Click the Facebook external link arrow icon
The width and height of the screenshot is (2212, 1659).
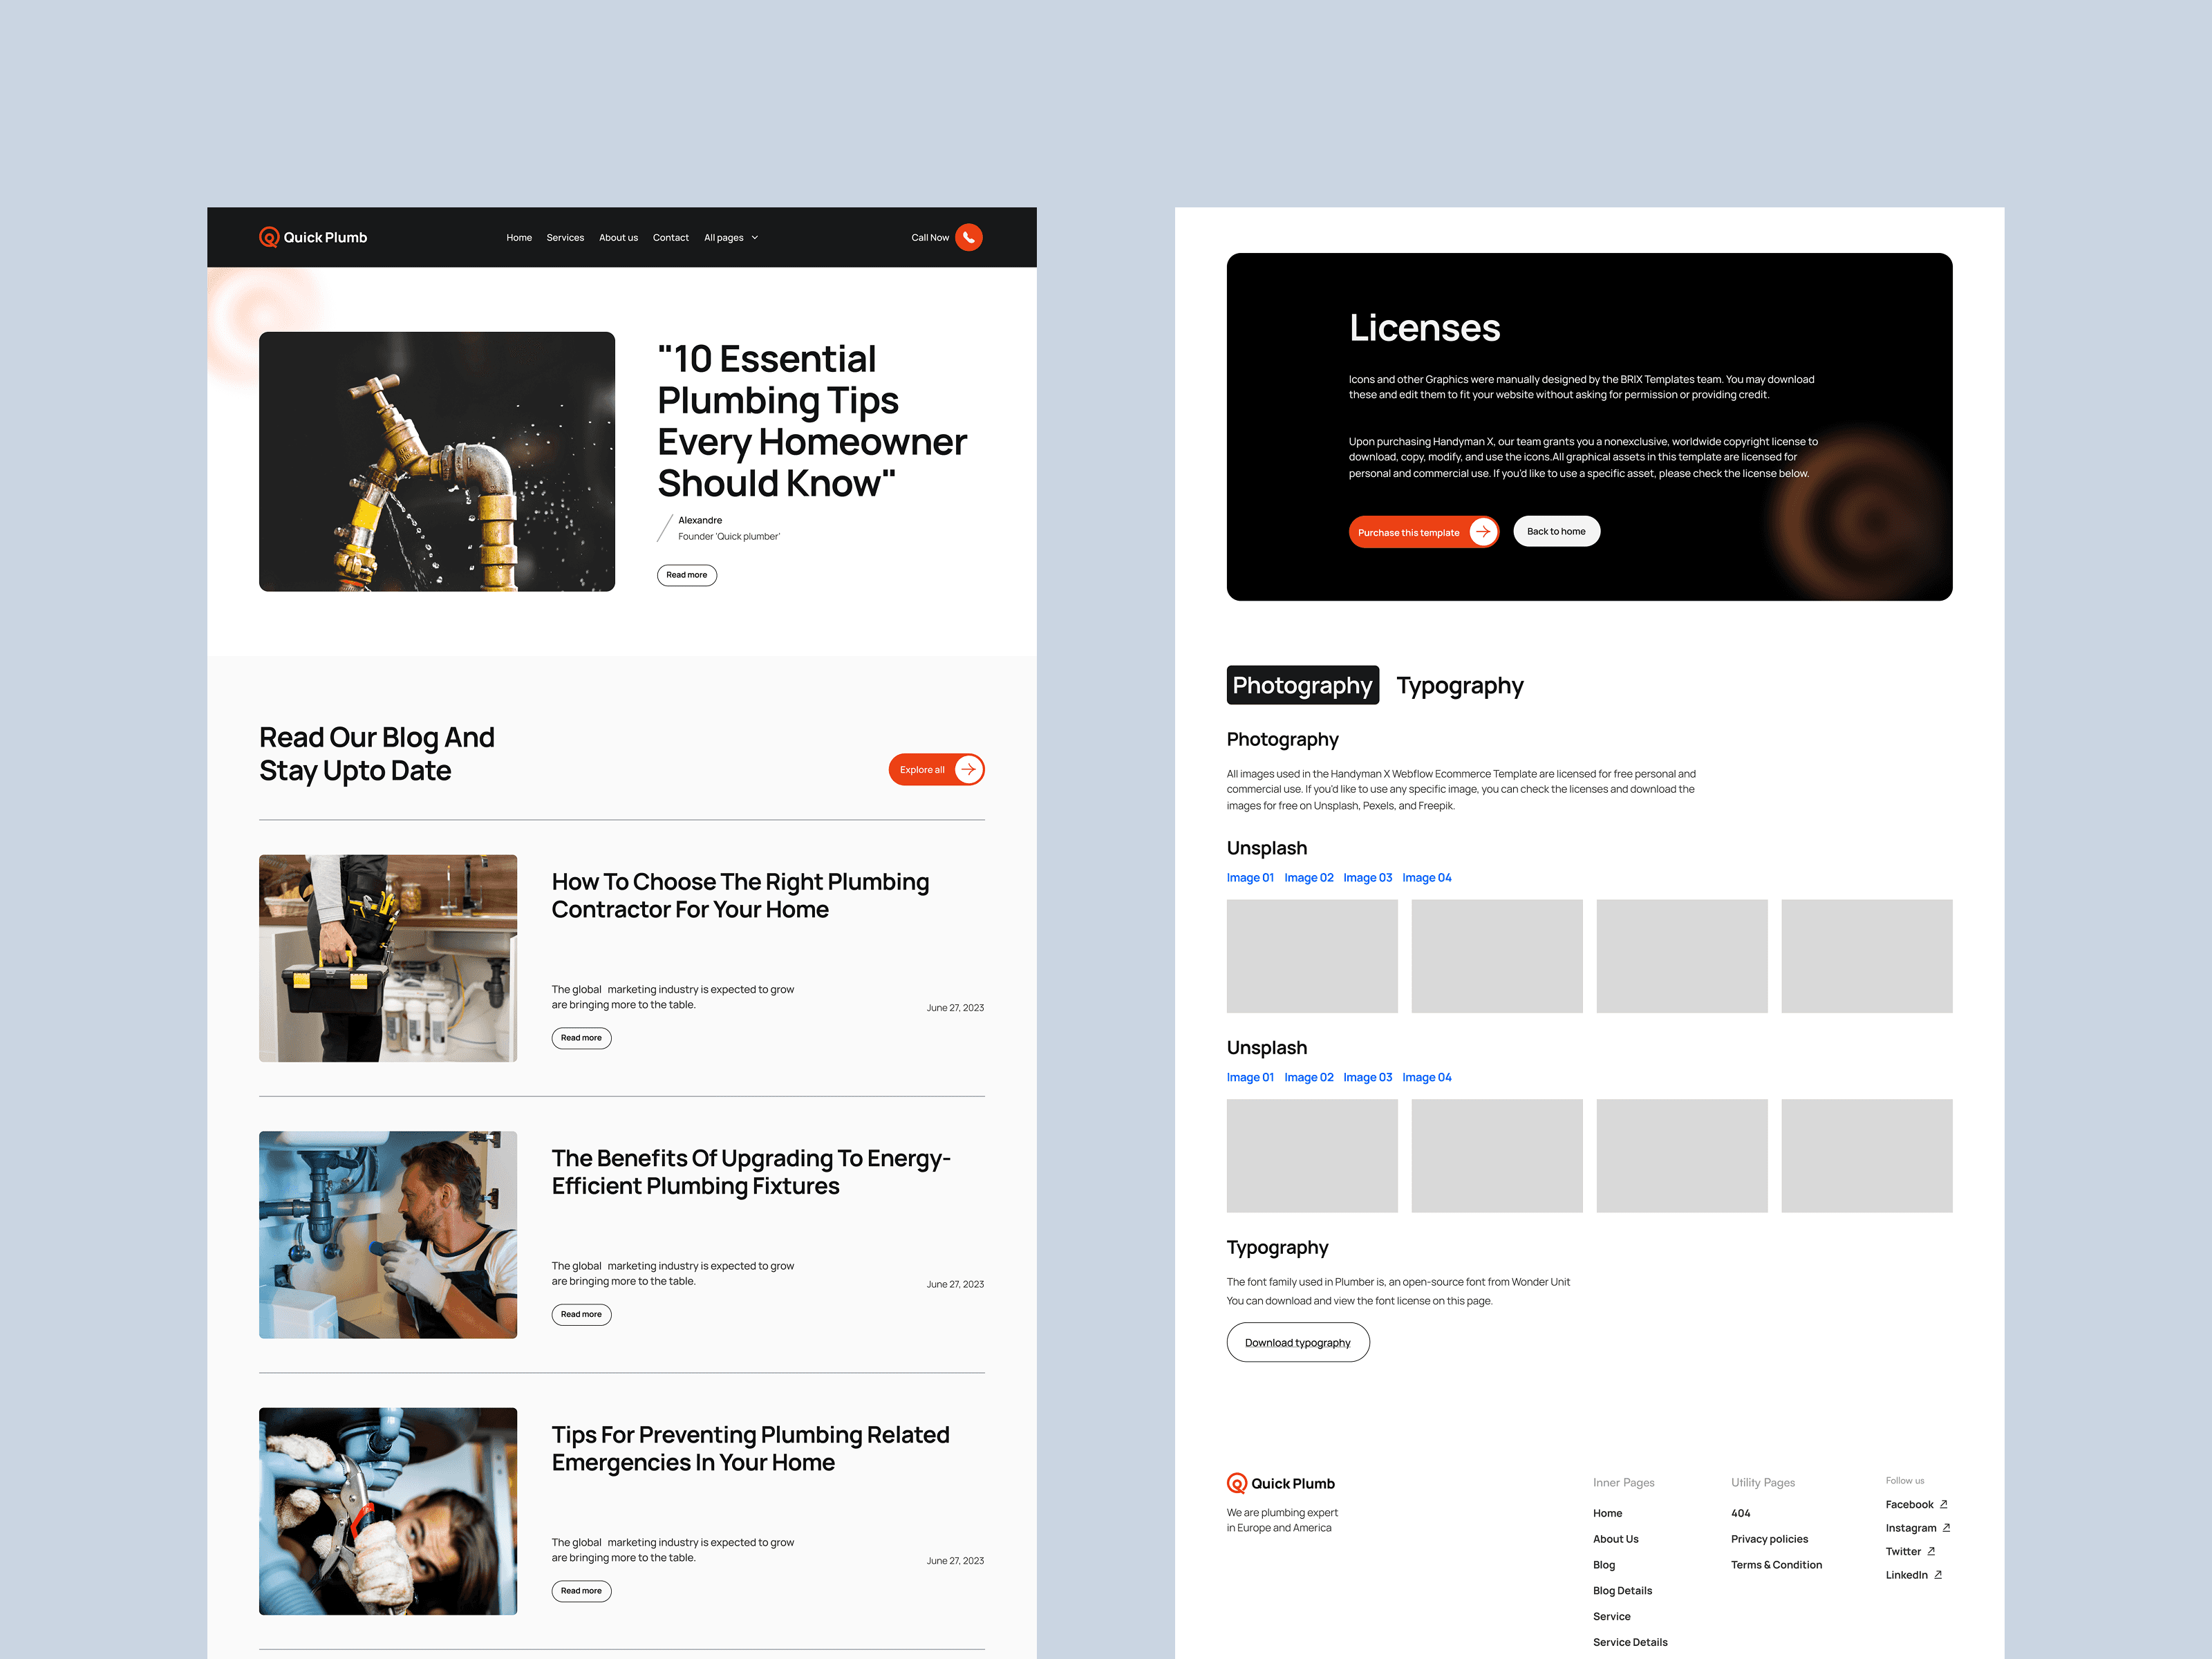point(1943,1504)
